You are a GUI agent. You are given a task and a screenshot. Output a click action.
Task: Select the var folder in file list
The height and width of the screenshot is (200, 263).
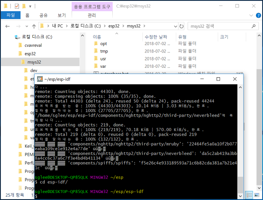pyautogui.click(x=103, y=66)
